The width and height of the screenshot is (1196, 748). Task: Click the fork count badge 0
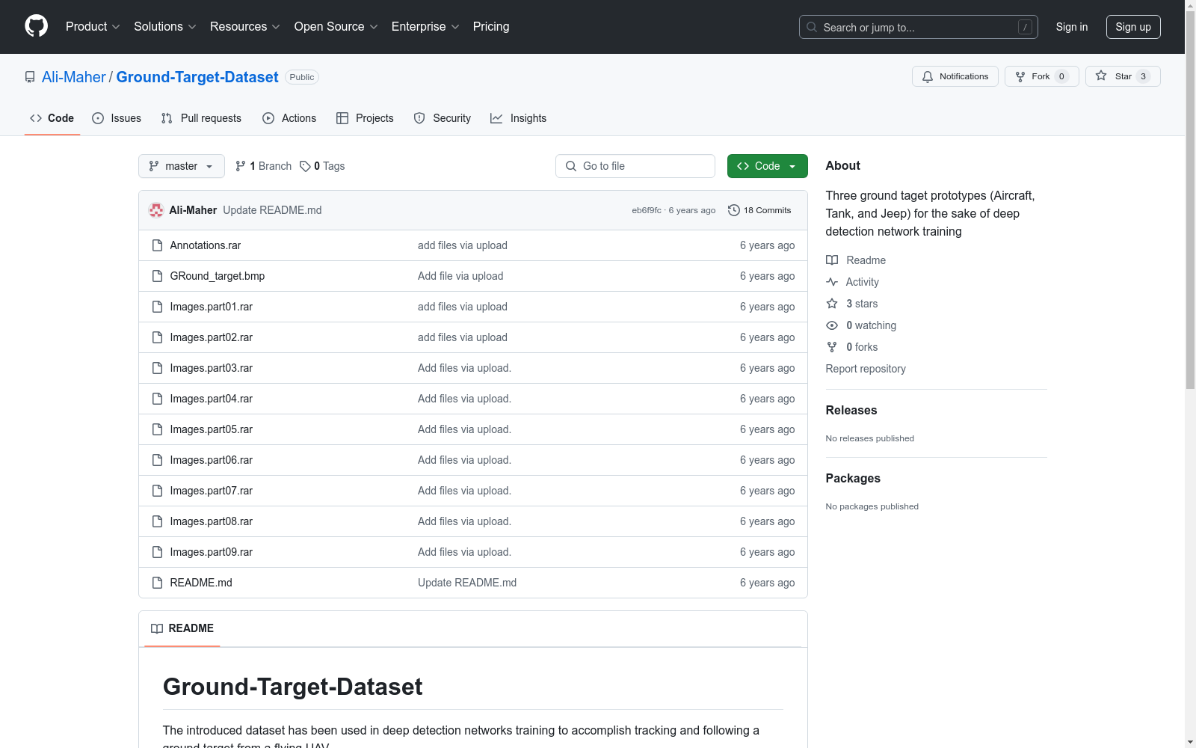(1061, 76)
